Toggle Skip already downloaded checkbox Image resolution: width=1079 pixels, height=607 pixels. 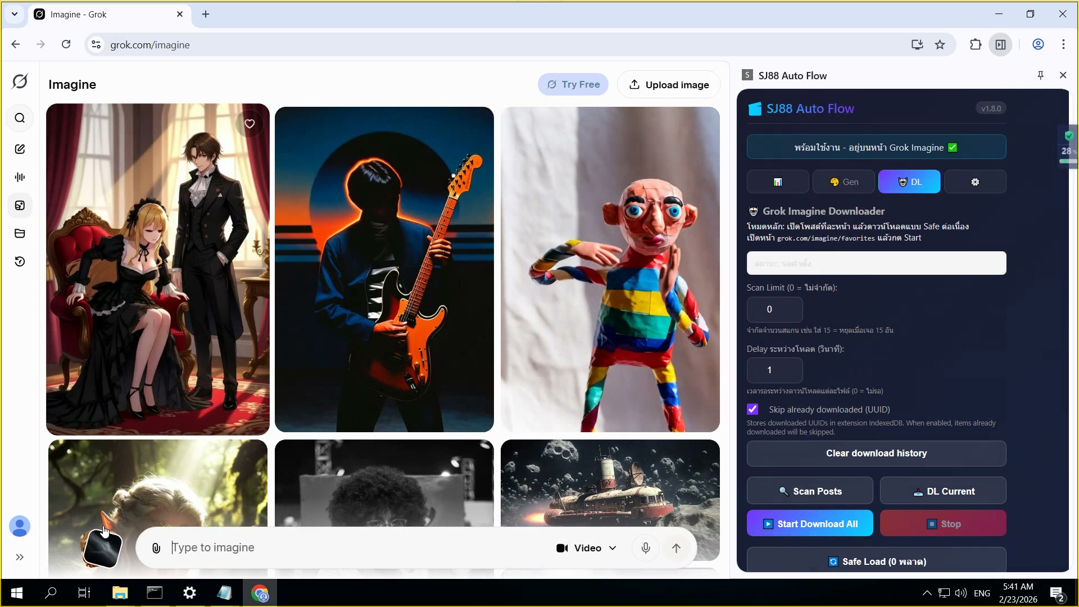752,409
